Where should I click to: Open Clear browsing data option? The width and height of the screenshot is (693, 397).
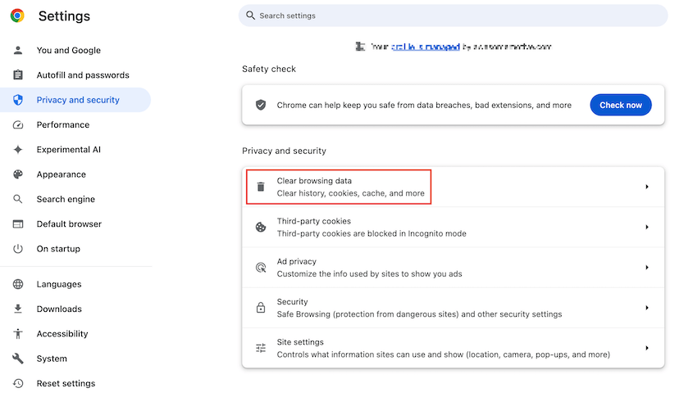click(453, 187)
